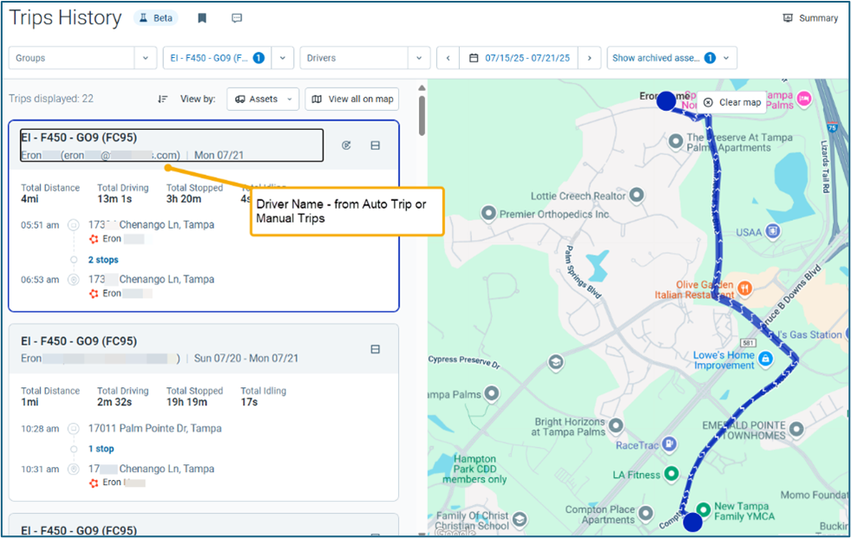Click the RaceTrac map pin

670,444
